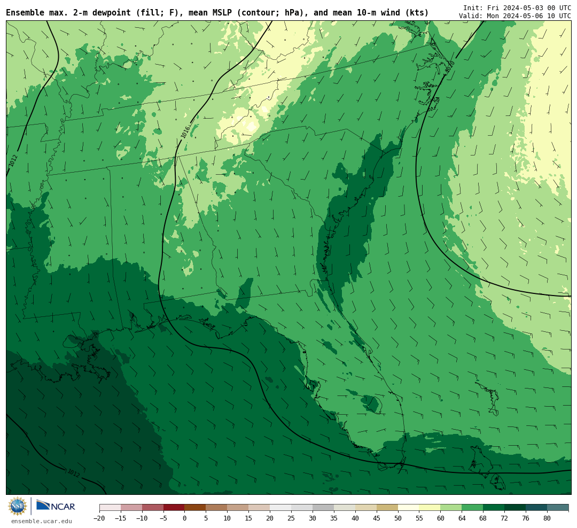
Task: Pick the dark red -5 to 0 swatch
Action: click(174, 507)
